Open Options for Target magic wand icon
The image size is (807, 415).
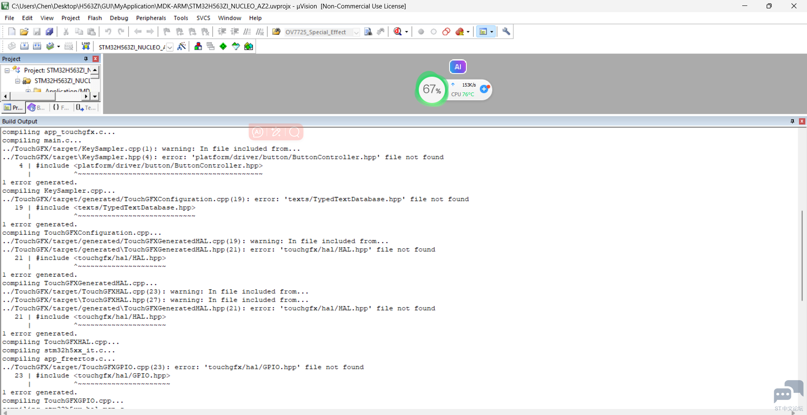click(x=182, y=46)
